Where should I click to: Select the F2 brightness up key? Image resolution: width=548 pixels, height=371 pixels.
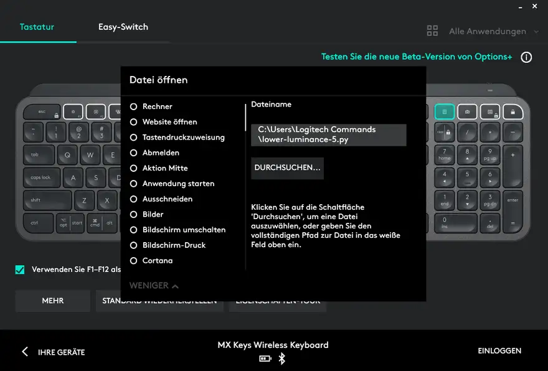coord(96,112)
